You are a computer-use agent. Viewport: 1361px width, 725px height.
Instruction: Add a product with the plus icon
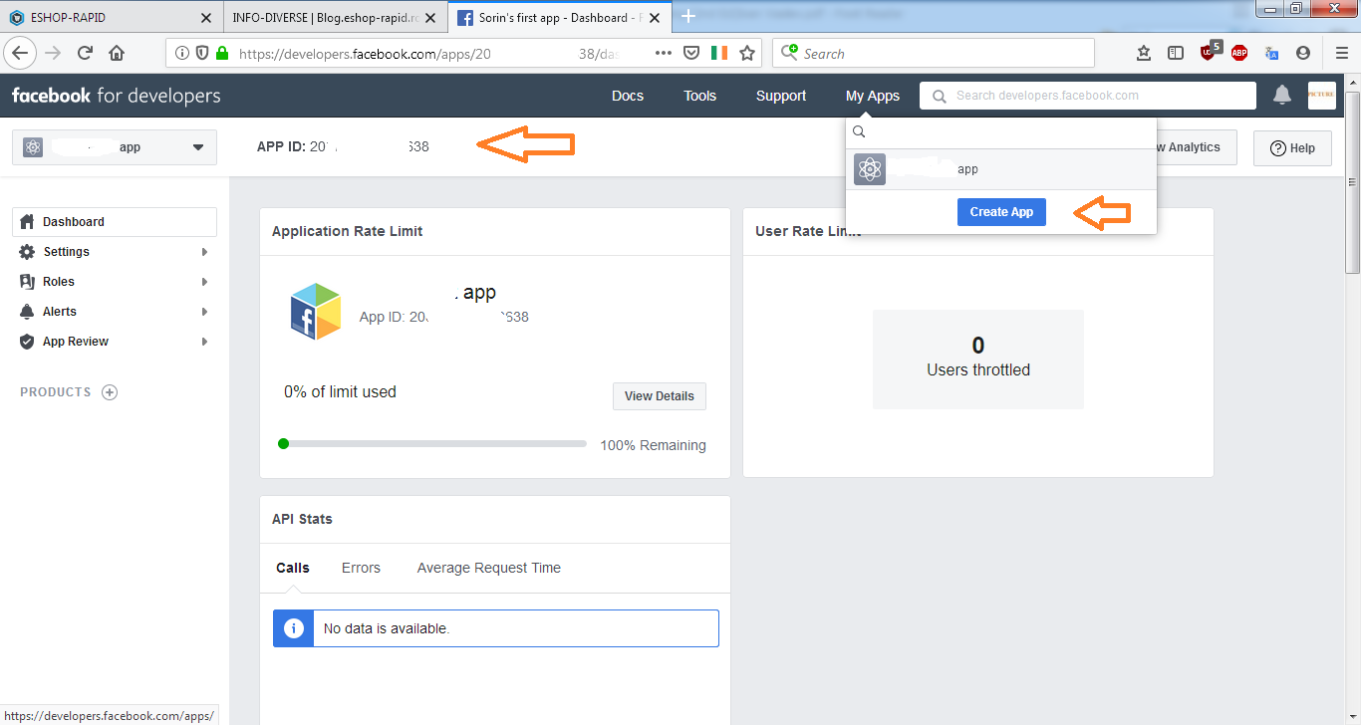pos(110,392)
